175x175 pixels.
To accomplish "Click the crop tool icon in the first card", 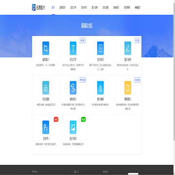I will [46, 48].
